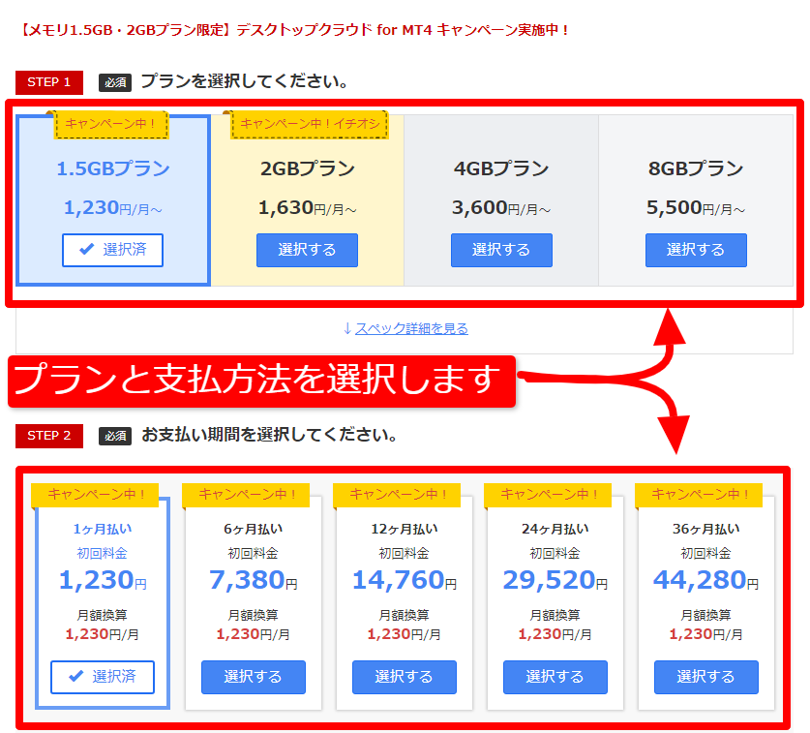
Task: Choose 12ヶ月払い with its 選択する button
Action: pyautogui.click(x=405, y=677)
